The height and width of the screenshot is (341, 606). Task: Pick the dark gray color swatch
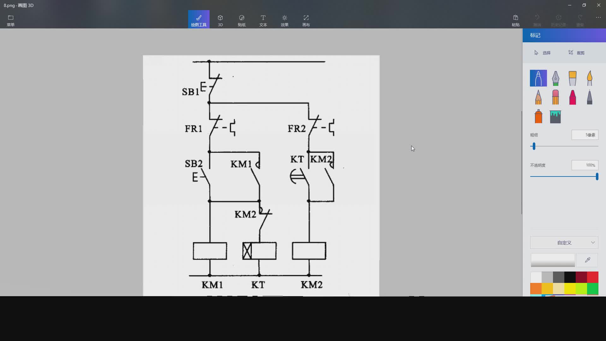click(559, 277)
